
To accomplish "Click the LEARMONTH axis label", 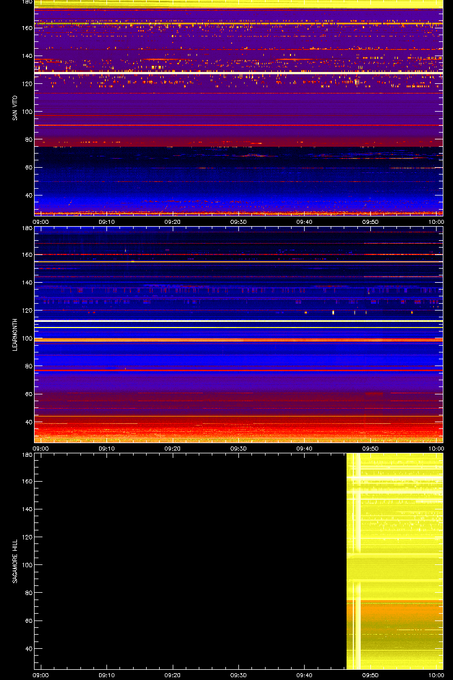I will [16, 334].
